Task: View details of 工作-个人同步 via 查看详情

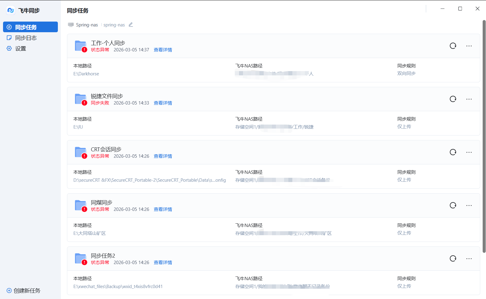Action: pos(163,50)
